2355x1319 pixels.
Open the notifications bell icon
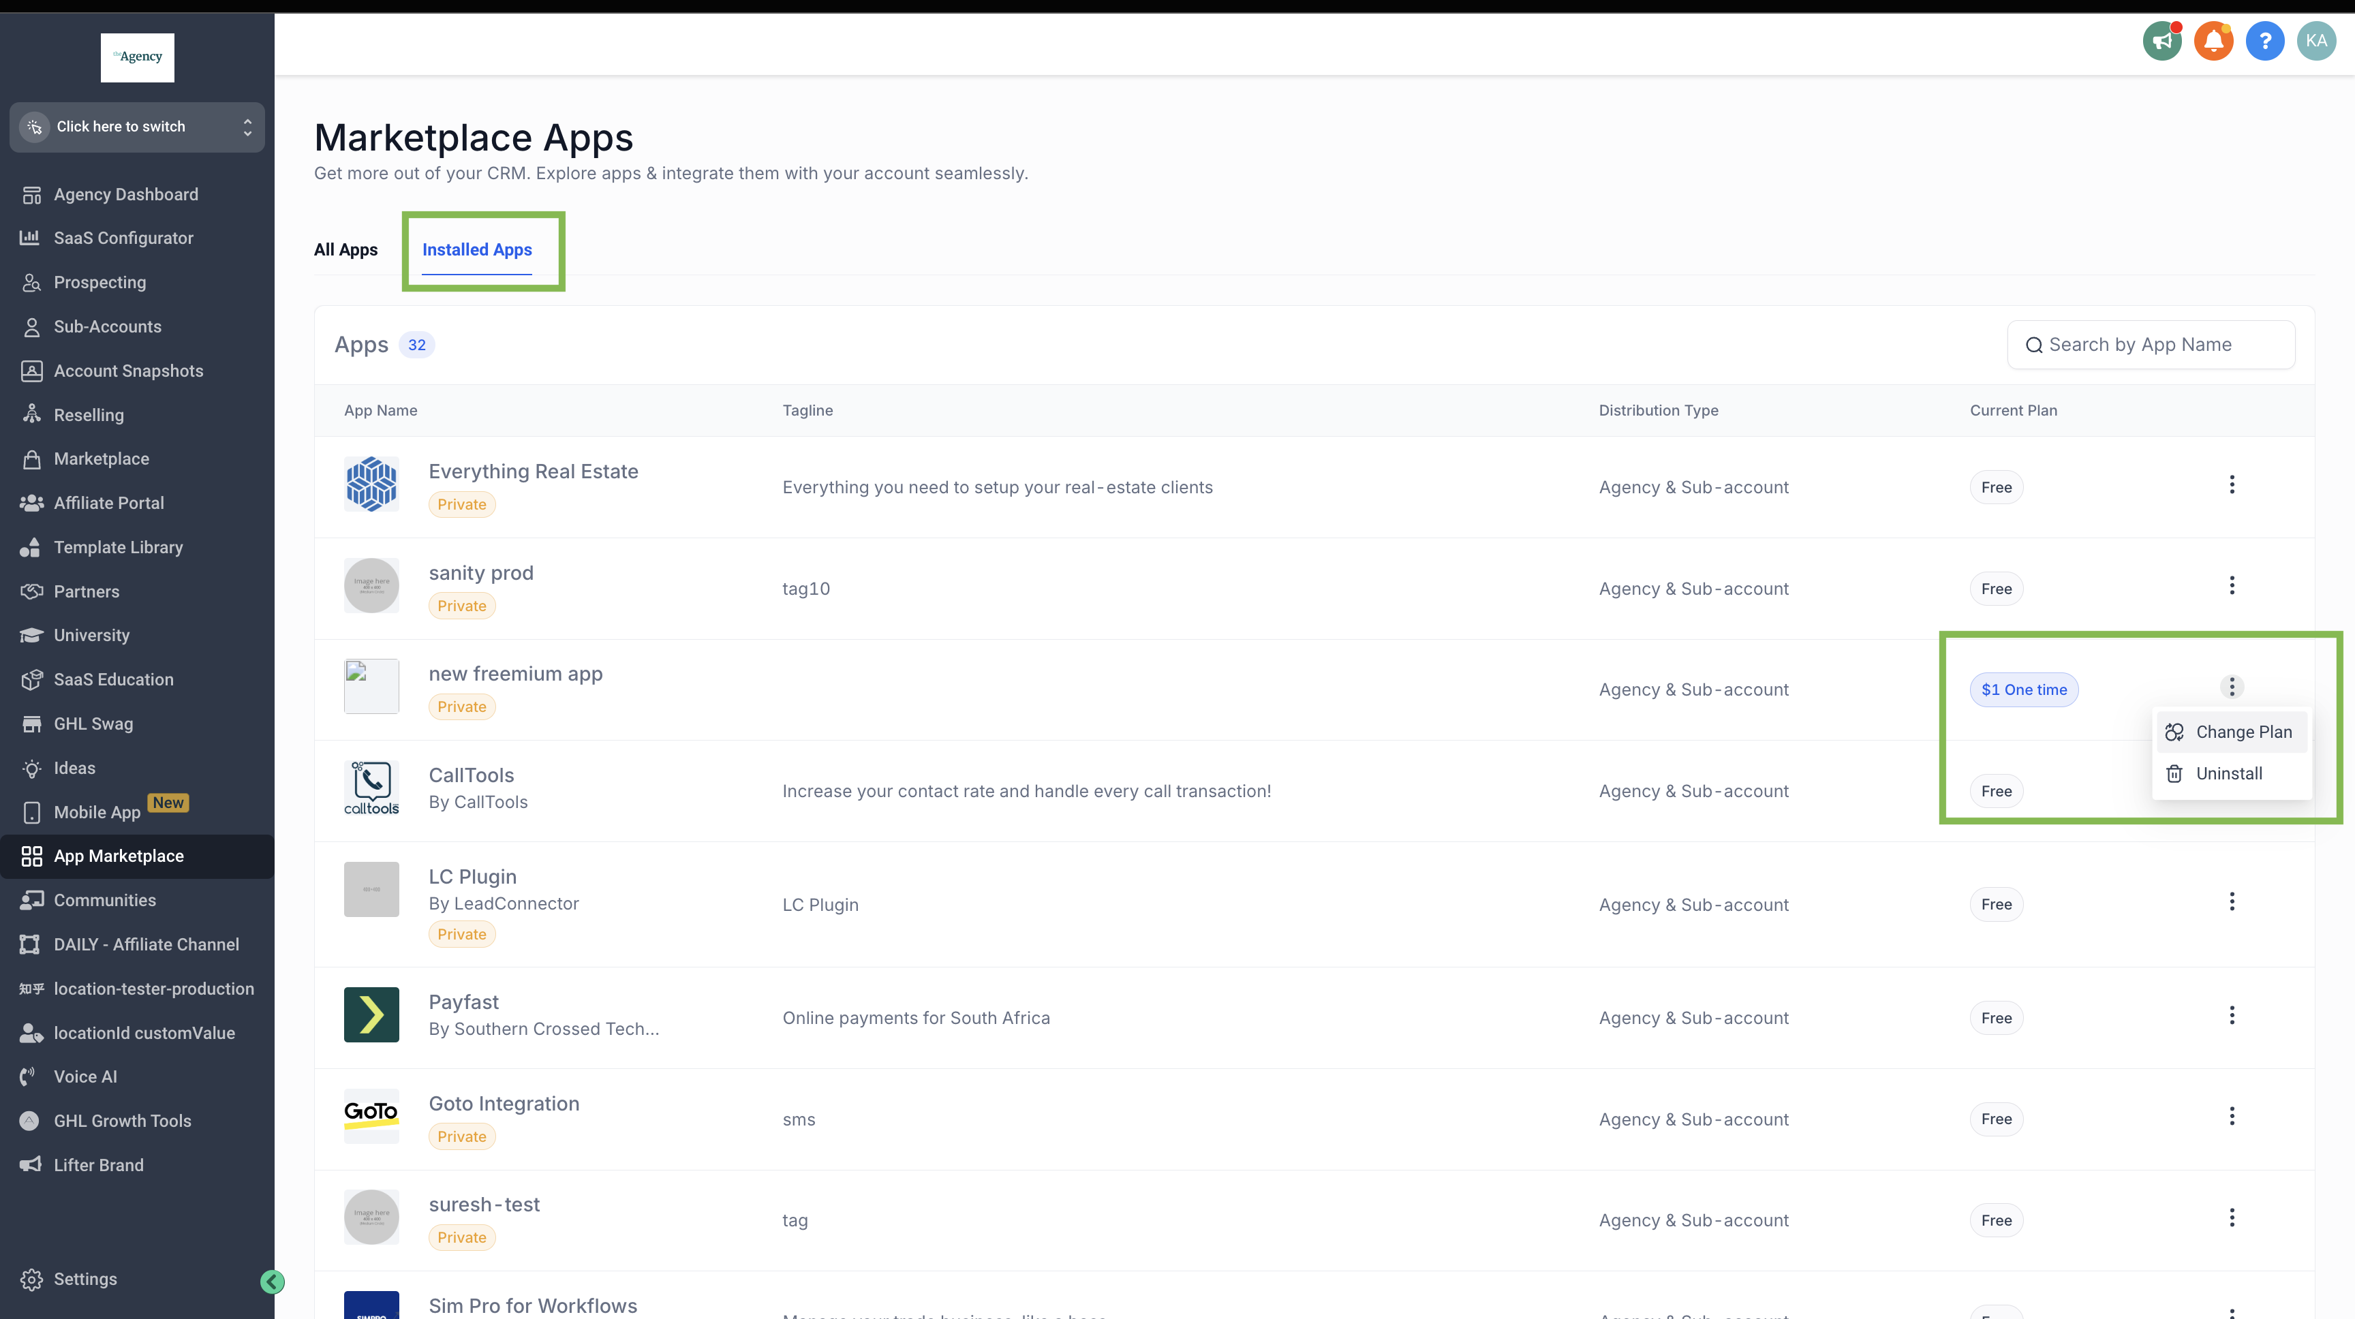click(2213, 41)
